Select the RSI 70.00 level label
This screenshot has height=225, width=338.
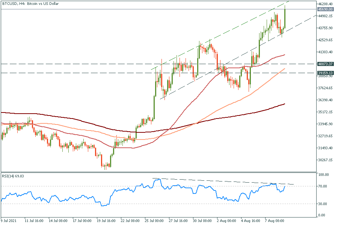[323, 186]
